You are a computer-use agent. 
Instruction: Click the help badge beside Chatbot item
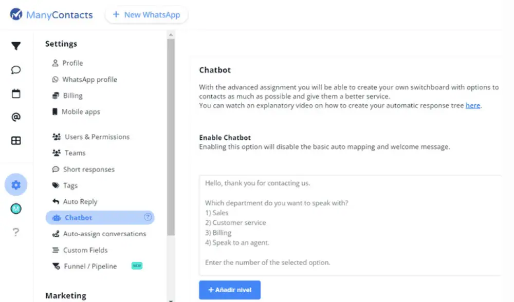click(148, 218)
